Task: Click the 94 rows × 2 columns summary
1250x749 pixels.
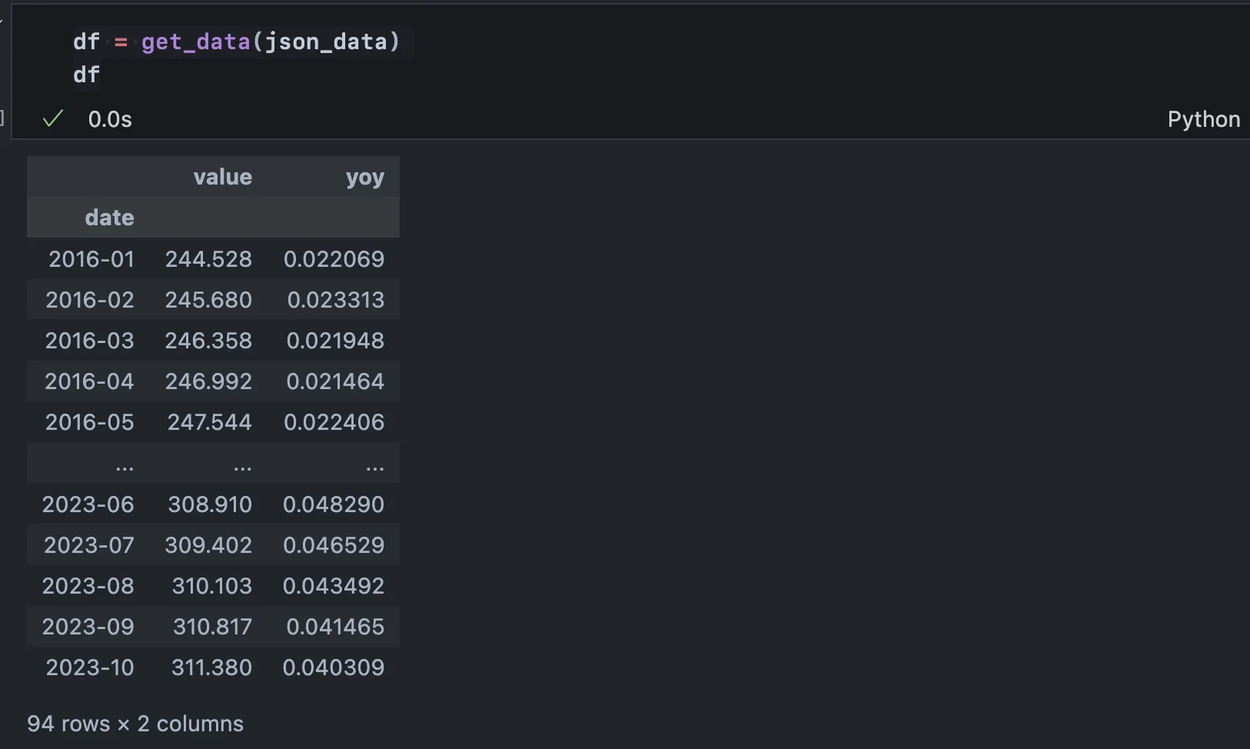Action: coord(135,724)
